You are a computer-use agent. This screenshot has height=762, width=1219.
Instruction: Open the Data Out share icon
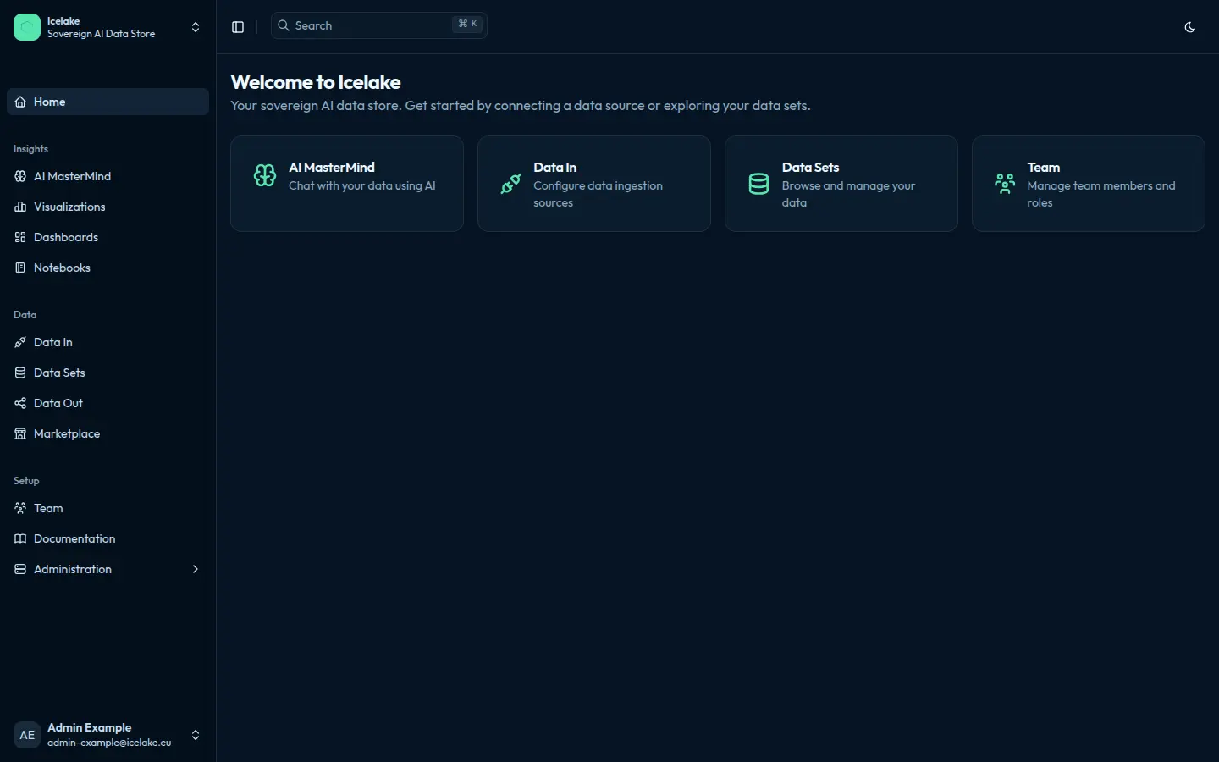pos(19,403)
